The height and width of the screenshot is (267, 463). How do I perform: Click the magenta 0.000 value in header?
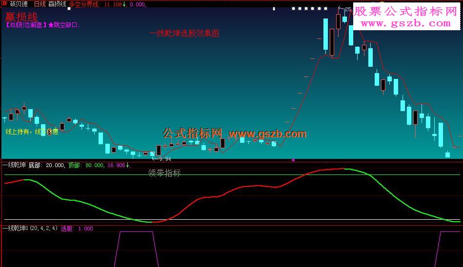click(137, 4)
